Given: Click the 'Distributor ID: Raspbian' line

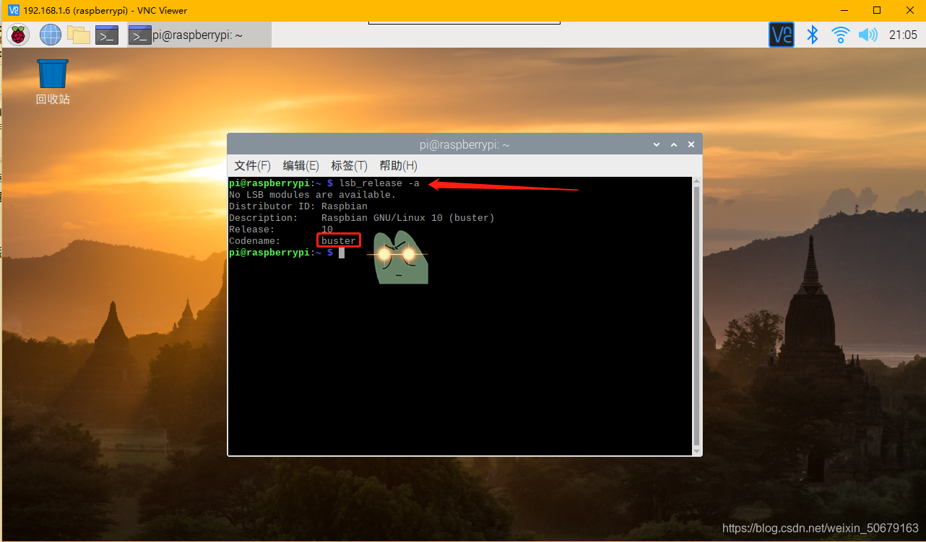Looking at the screenshot, I should tap(298, 206).
